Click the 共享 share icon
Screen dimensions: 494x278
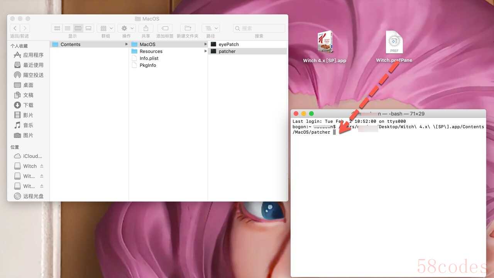point(146,28)
